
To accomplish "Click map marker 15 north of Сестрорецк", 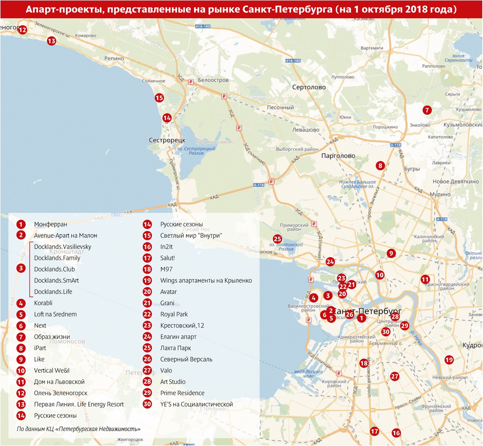I will pyautogui.click(x=159, y=98).
